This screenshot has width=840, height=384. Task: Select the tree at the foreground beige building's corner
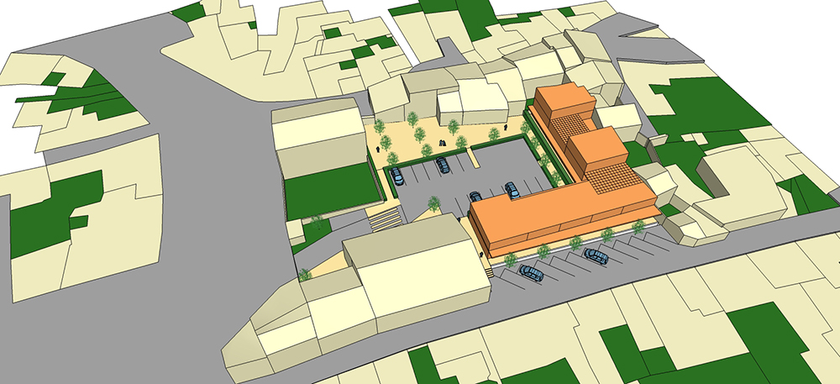(x=305, y=275)
